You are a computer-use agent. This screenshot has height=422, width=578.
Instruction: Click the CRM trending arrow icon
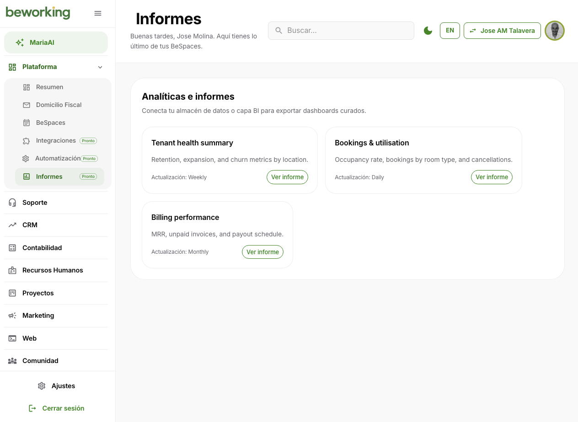click(x=12, y=225)
